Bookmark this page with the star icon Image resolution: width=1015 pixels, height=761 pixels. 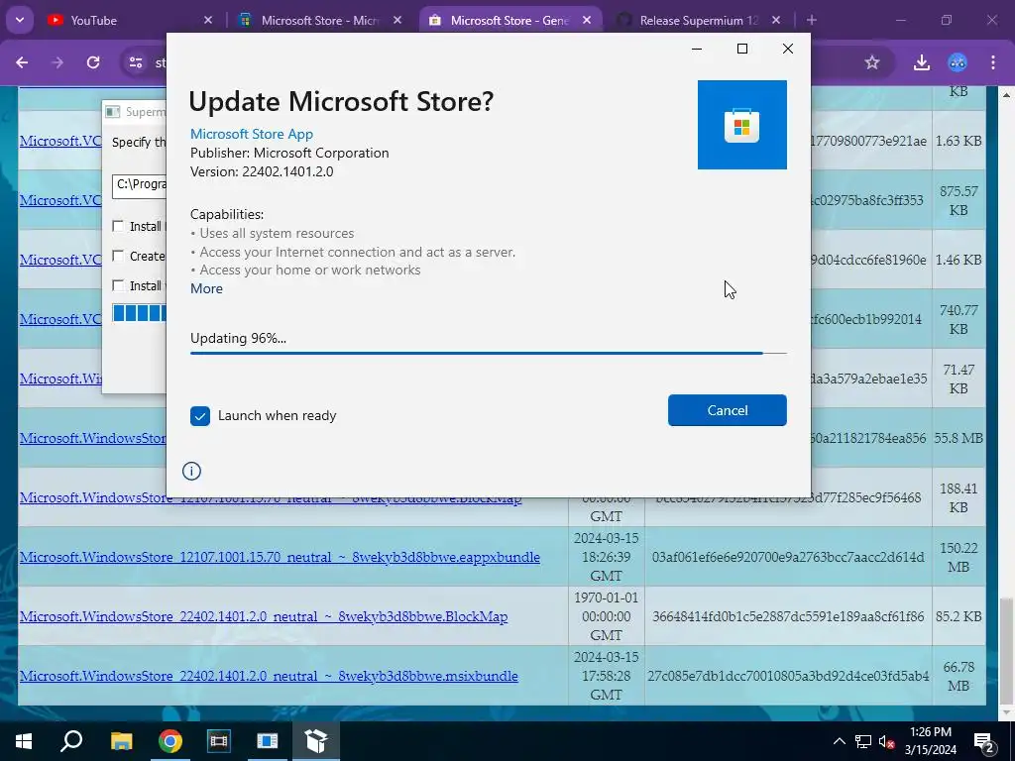872,62
